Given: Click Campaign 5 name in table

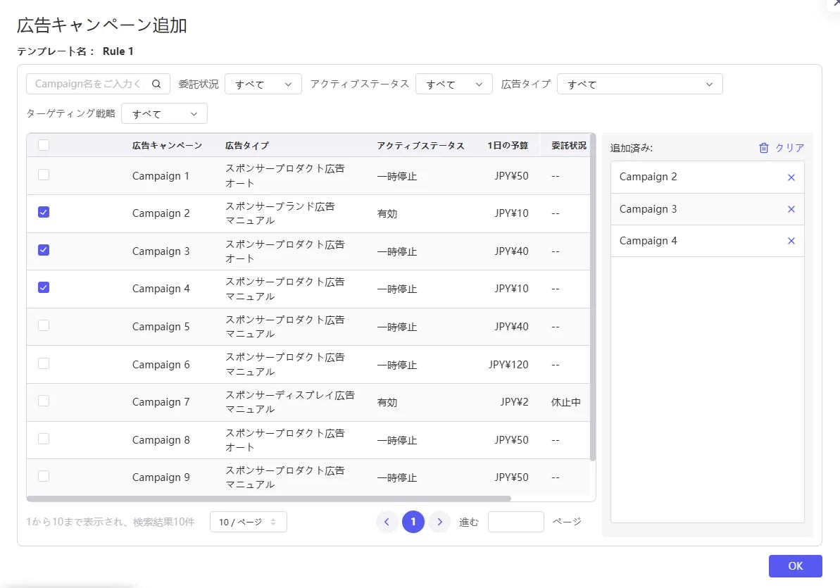Looking at the screenshot, I should tap(161, 327).
